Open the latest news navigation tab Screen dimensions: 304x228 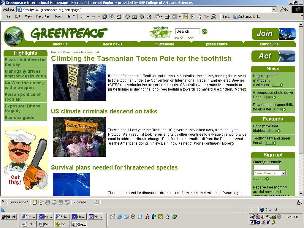coord(113,44)
